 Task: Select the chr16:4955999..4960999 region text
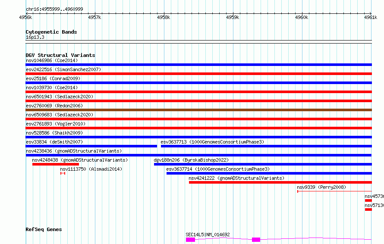(x=54, y=9)
